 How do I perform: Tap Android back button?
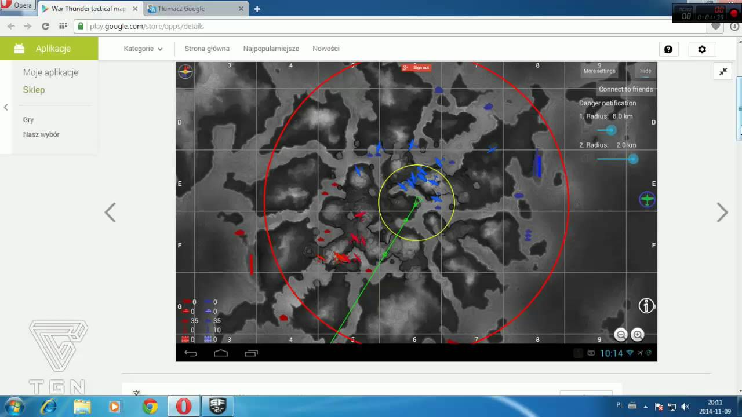[x=191, y=353]
